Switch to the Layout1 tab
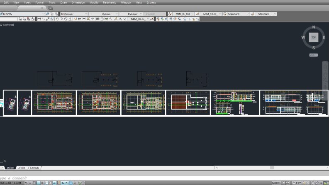This screenshot has width=329, height=185. point(22,168)
